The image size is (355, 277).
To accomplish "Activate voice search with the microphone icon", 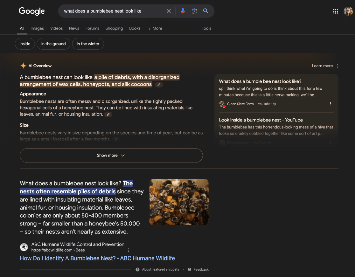I will click(x=183, y=11).
